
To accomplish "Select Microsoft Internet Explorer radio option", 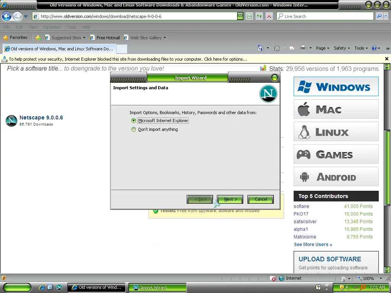I will pyautogui.click(x=134, y=121).
